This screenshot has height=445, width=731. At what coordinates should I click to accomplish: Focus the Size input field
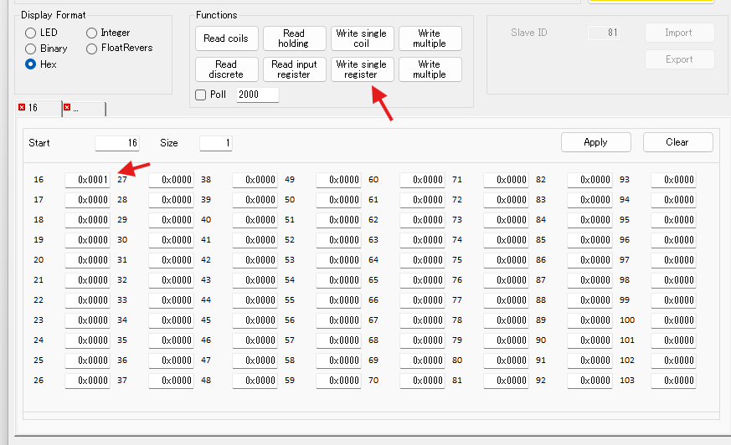[216, 143]
